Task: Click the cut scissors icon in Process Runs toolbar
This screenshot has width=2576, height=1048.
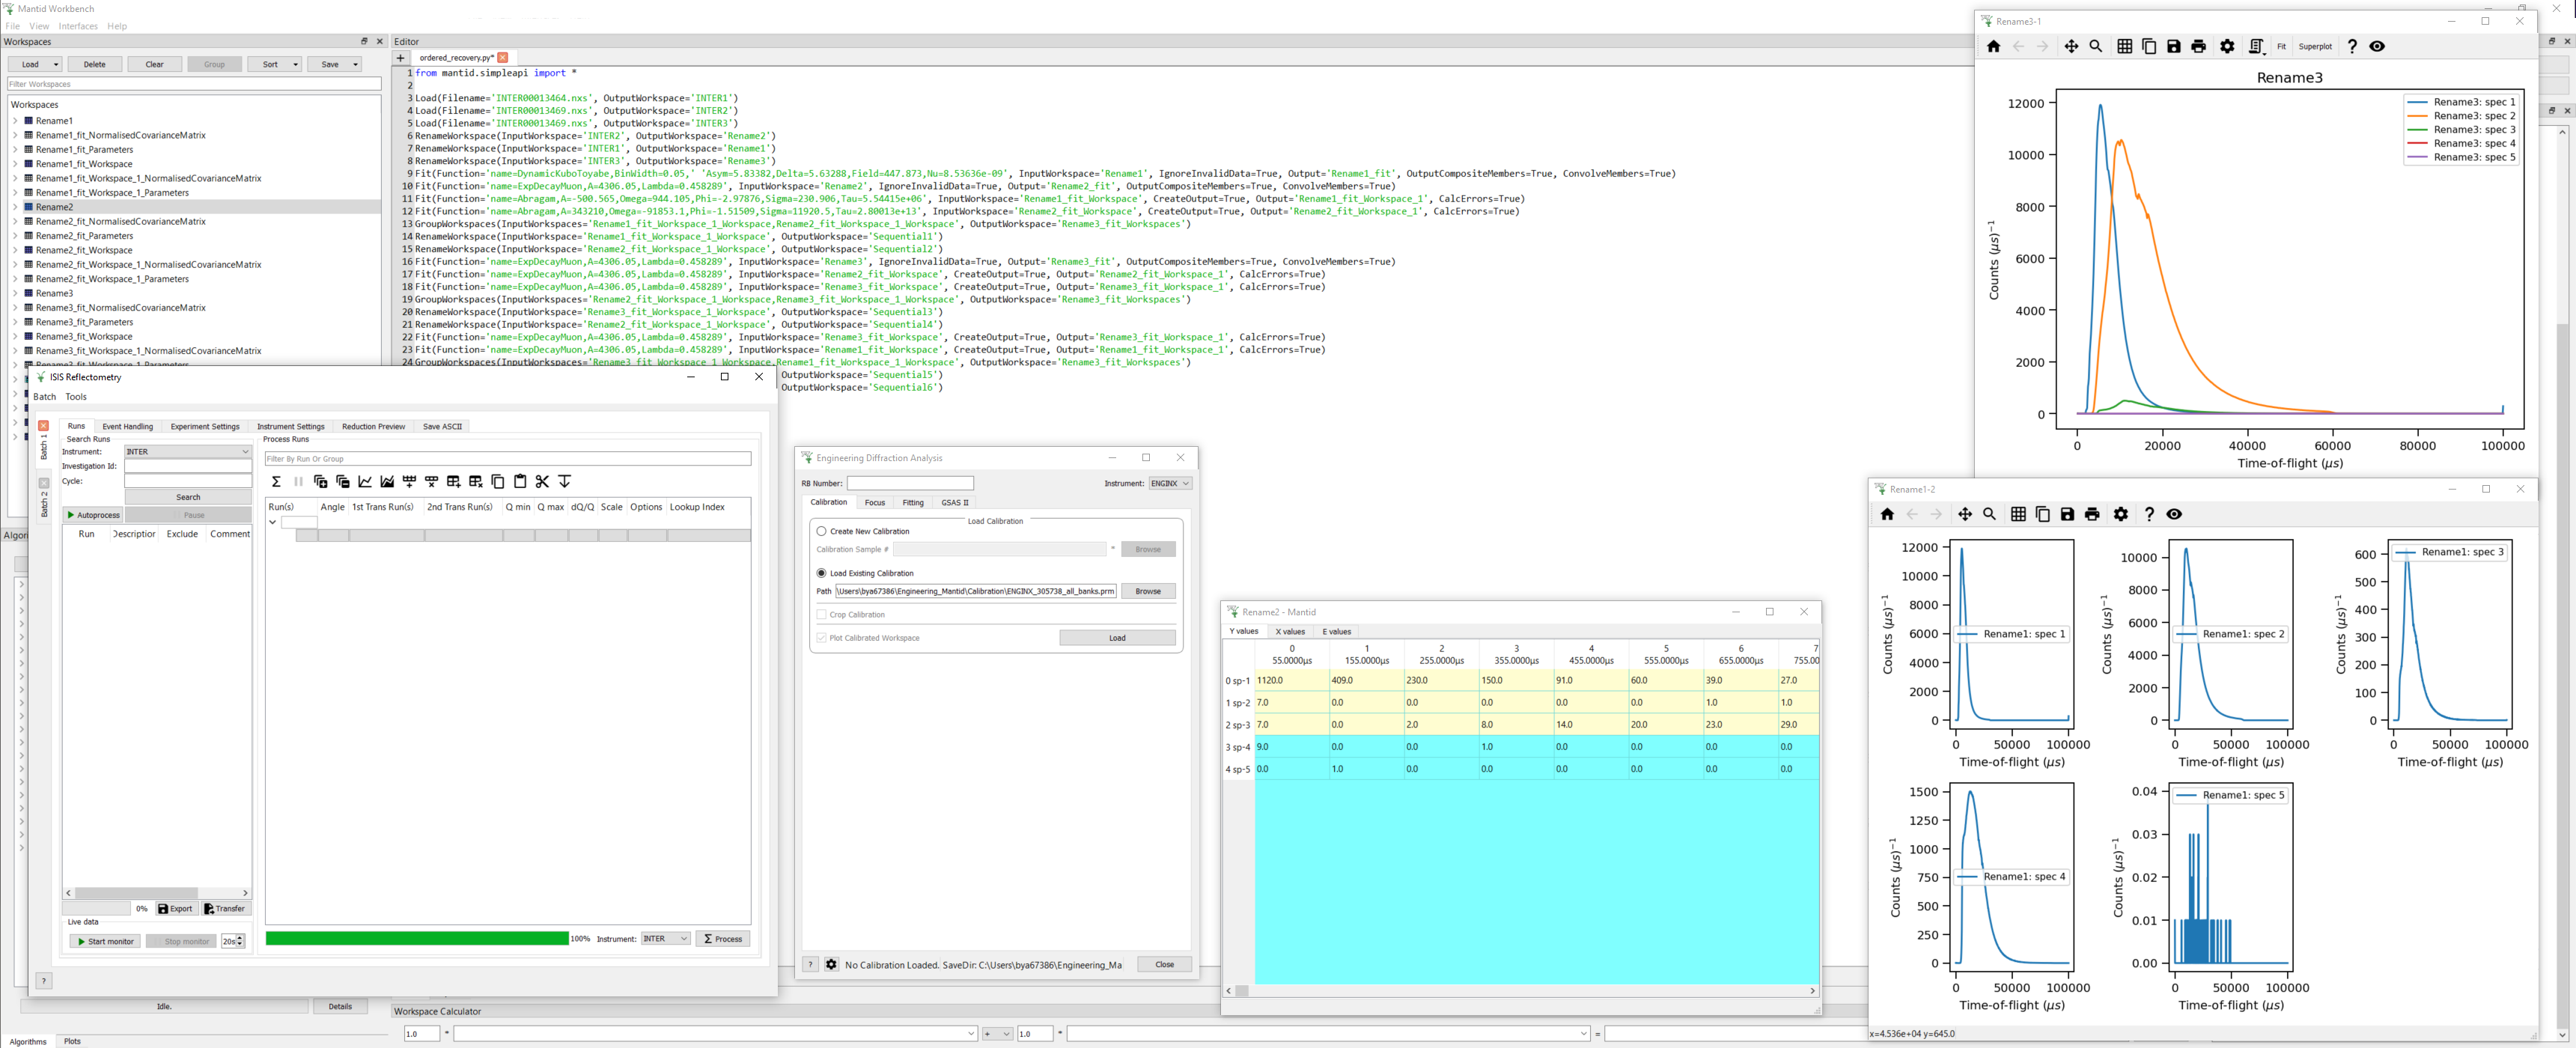Action: click(542, 482)
